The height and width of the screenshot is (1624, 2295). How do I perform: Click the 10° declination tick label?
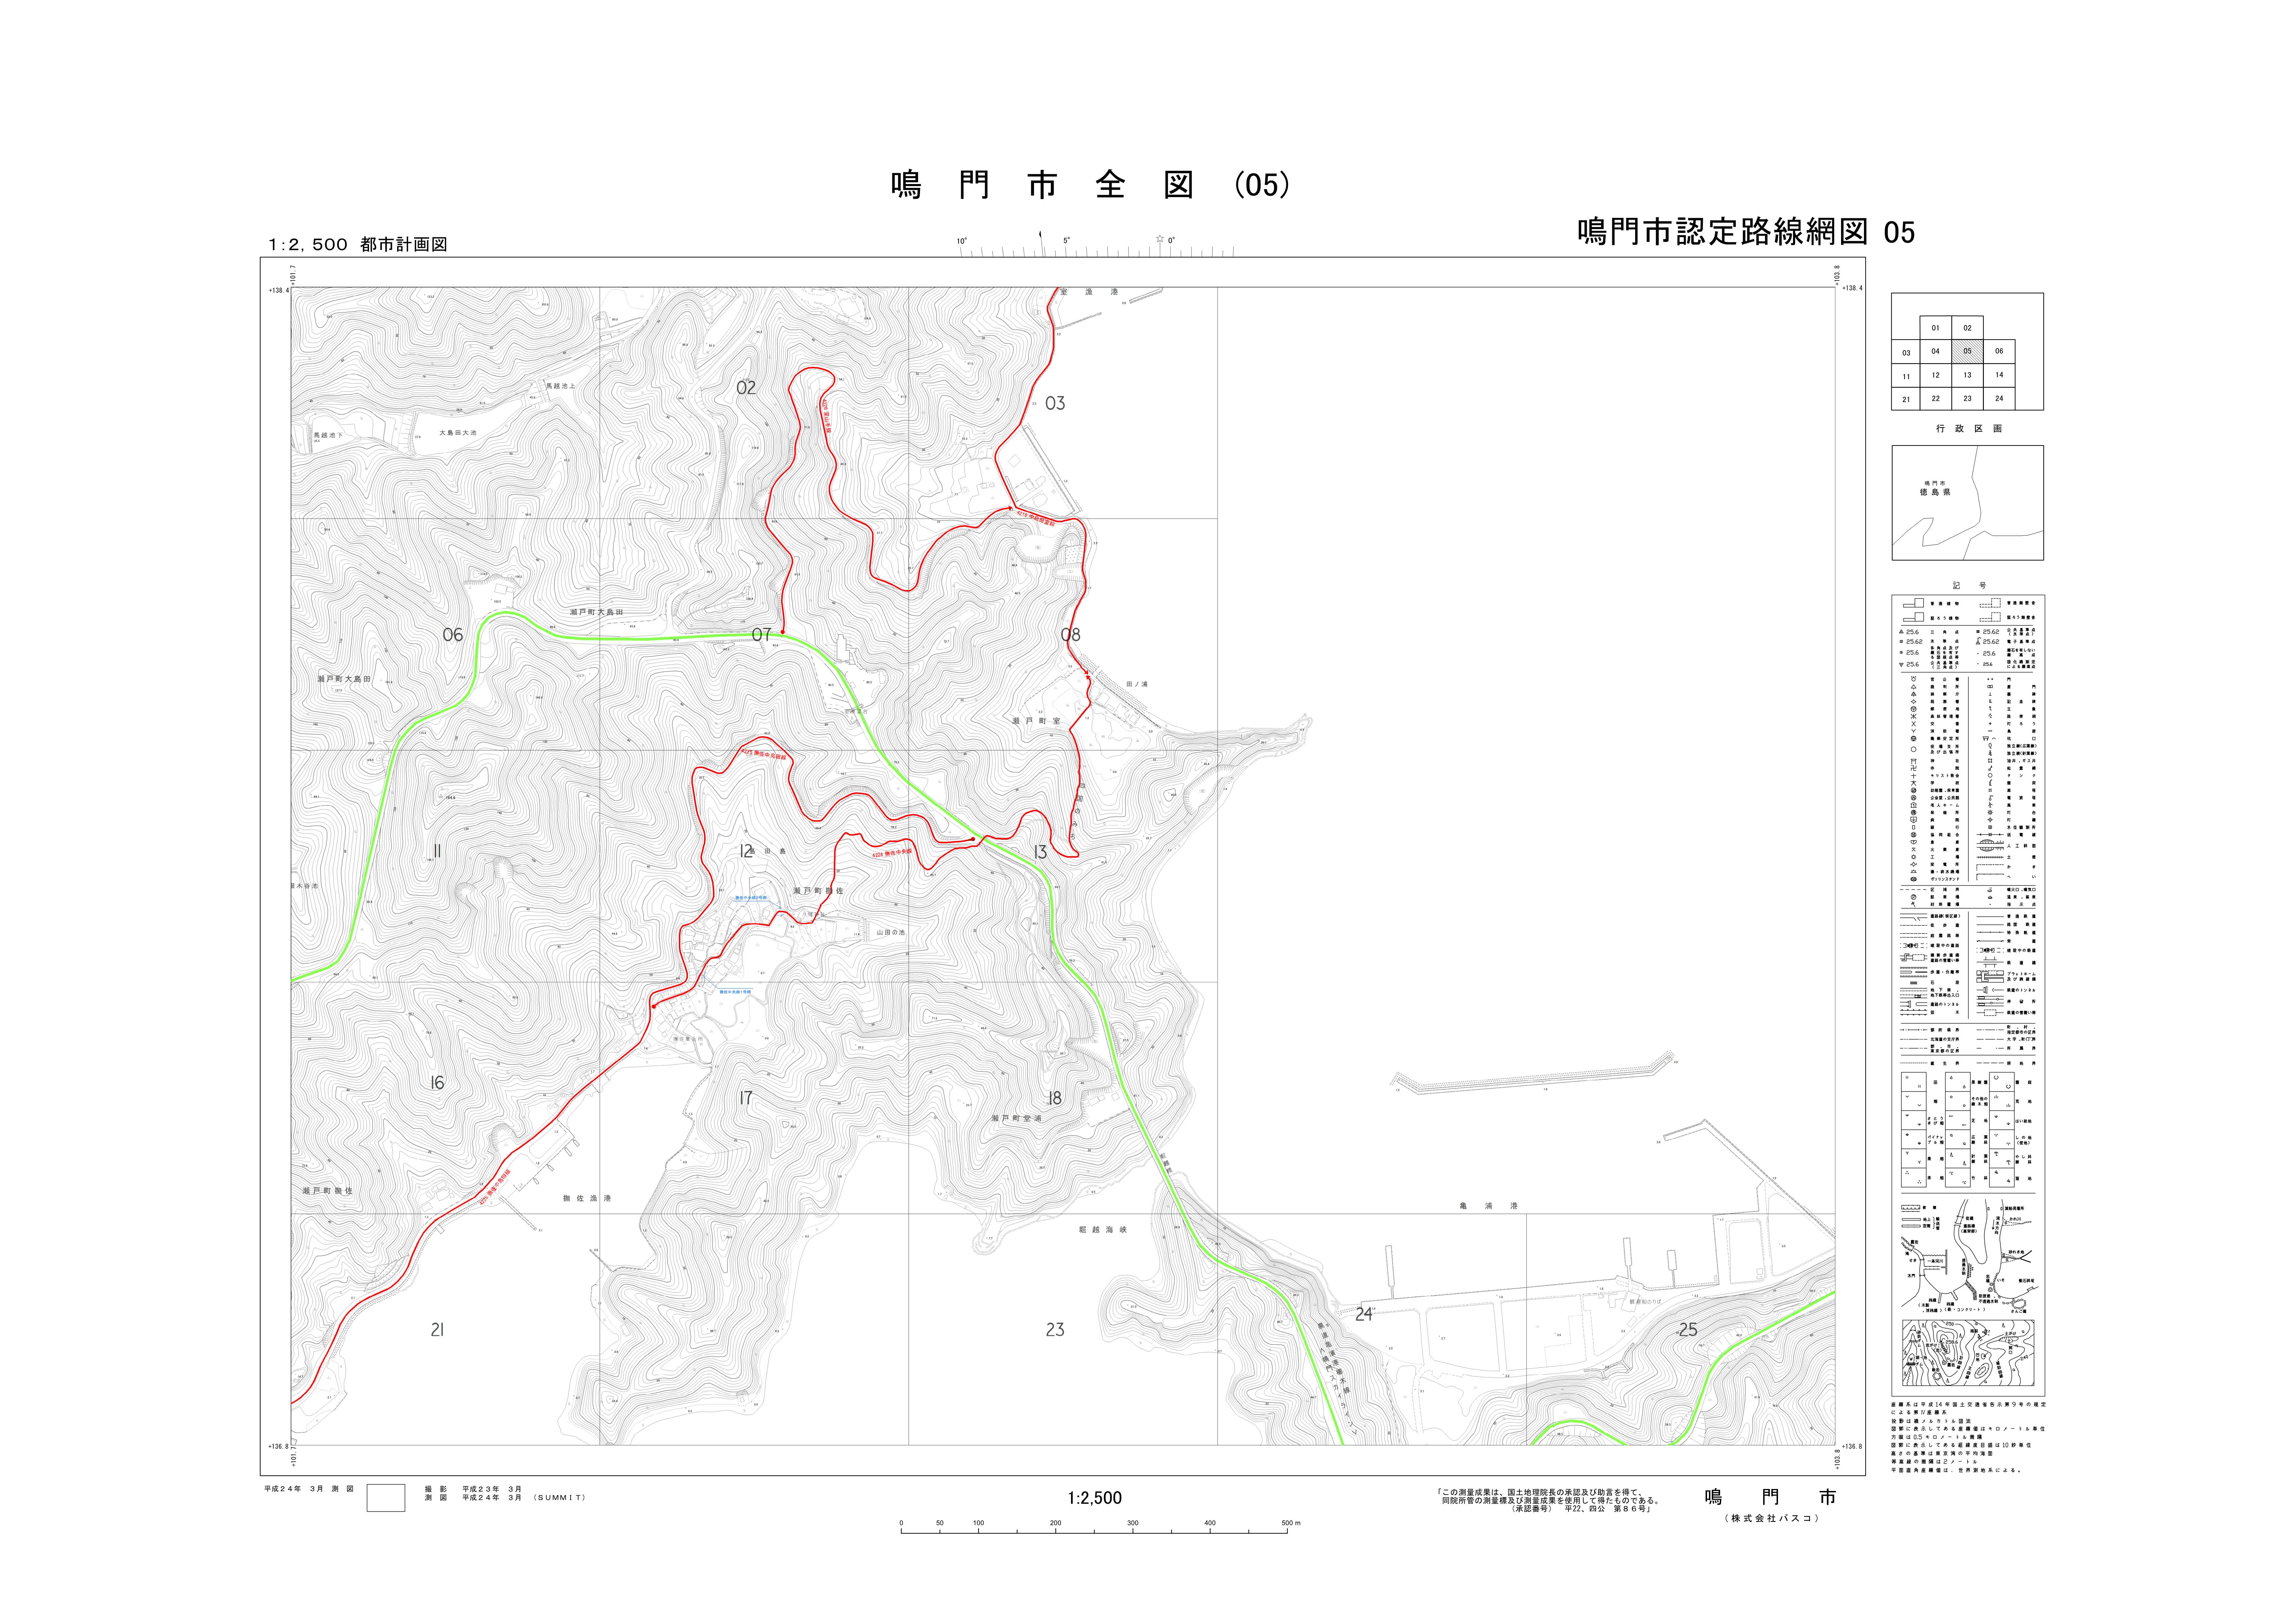(962, 241)
